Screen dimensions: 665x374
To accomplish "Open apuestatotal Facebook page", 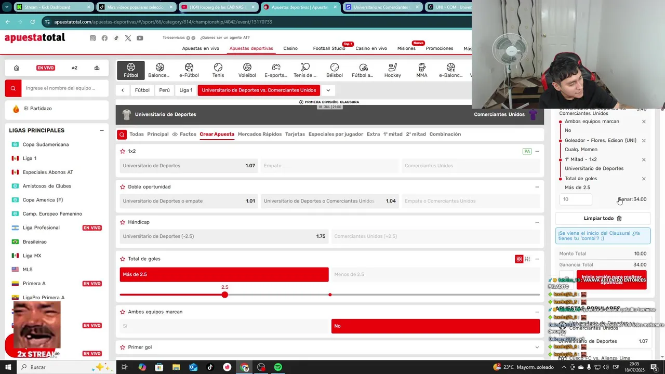I will point(104,38).
